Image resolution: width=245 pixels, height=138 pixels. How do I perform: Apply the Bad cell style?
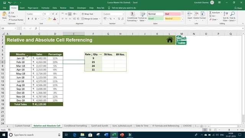click(173, 14)
